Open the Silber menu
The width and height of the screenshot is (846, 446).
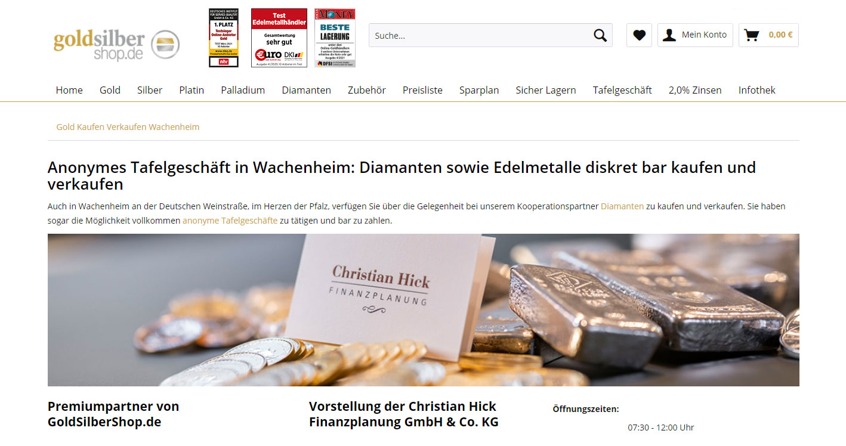[x=150, y=90]
